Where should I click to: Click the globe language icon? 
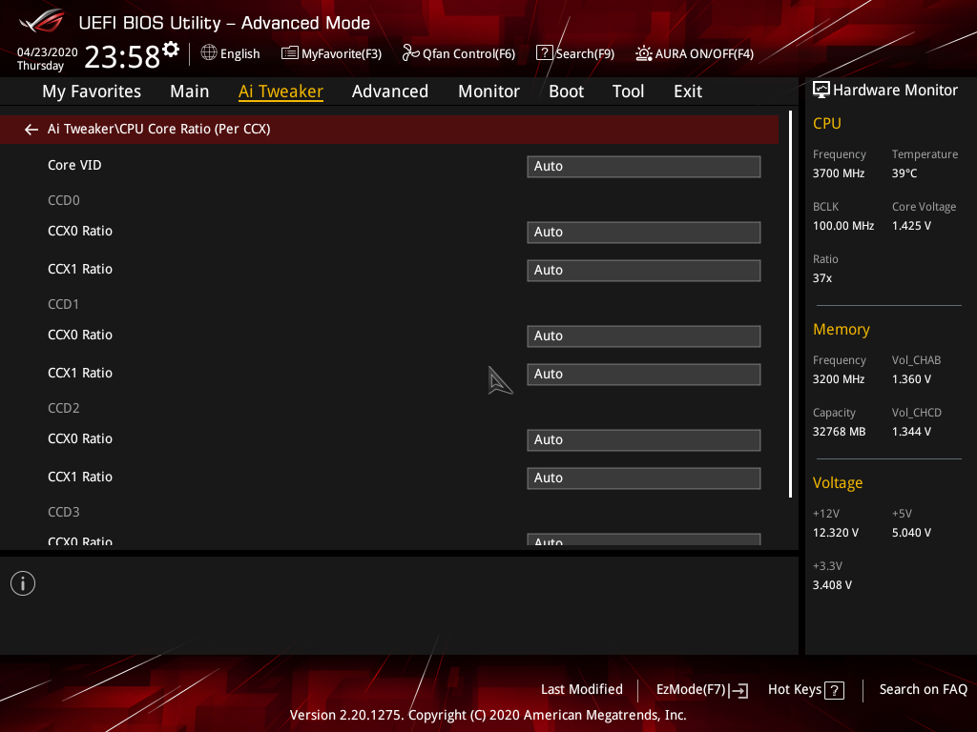click(x=209, y=53)
